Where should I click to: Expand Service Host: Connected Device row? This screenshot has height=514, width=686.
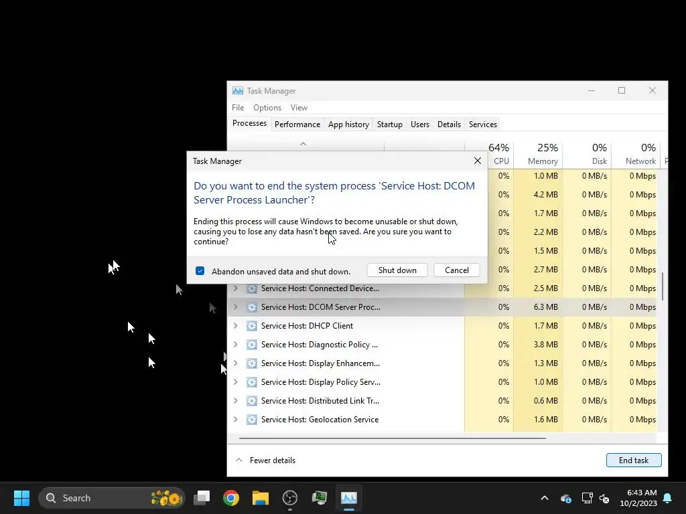[235, 288]
